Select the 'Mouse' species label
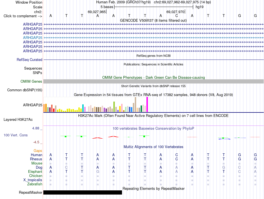The height and width of the screenshot is (199, 264). point(37,163)
